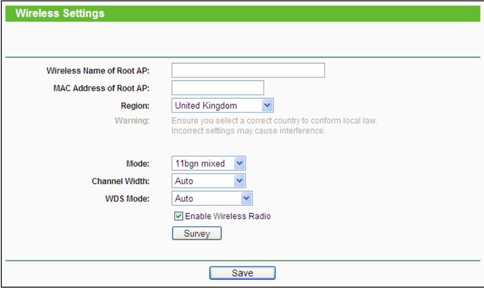Click the Save button
Screen dimensions: 484x288
pos(242,273)
